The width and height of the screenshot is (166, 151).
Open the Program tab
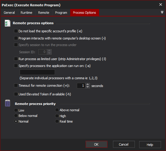tap(61, 13)
